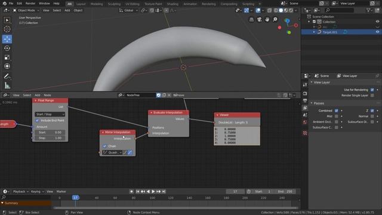Toggle orthographic grid view icon
The height and width of the screenshot is (215, 382).
251,20
